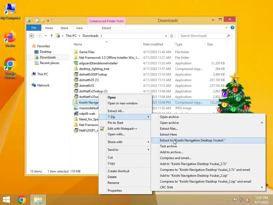Click the Explorer Back arrow
The width and height of the screenshot is (273, 205).
pos(31,36)
